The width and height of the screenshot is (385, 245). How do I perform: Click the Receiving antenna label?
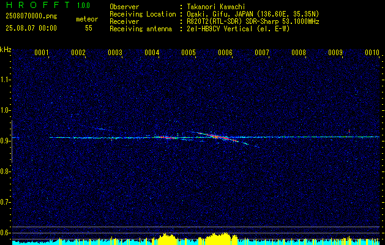click(x=141, y=29)
